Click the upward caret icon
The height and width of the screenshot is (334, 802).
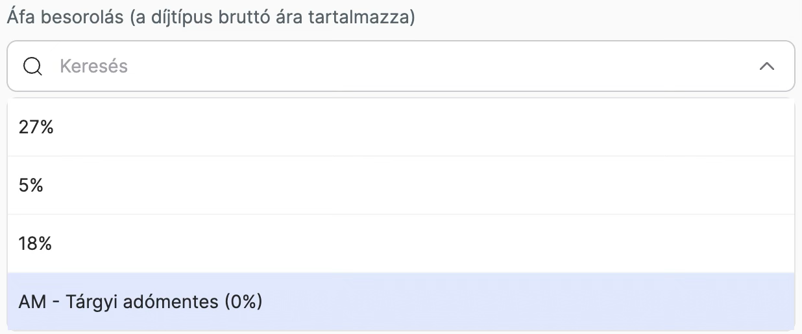point(767,66)
